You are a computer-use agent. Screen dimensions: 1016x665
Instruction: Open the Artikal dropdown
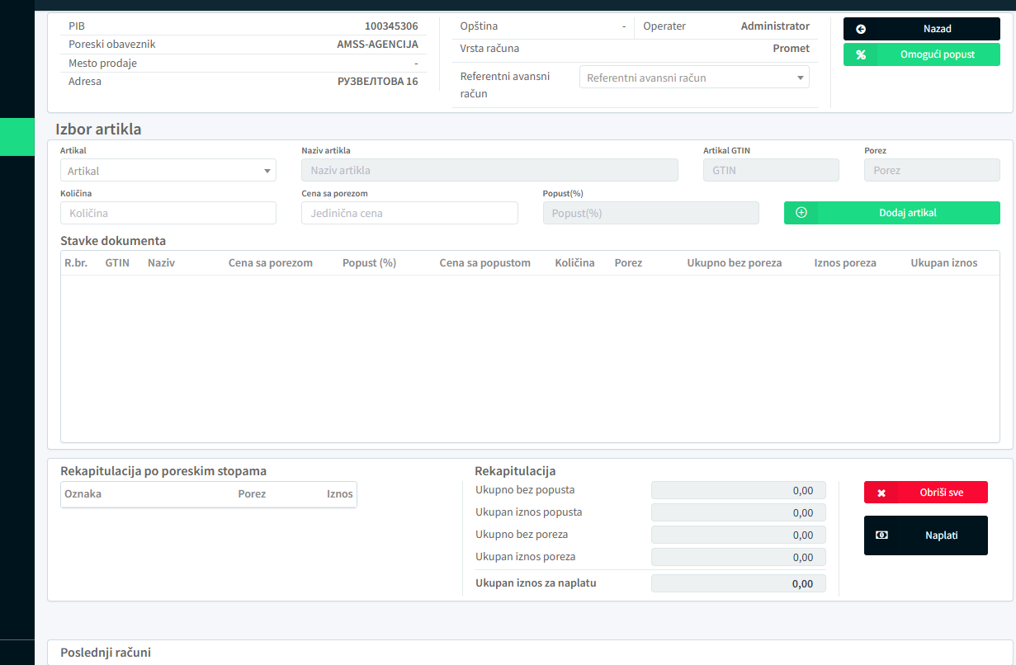click(x=168, y=171)
